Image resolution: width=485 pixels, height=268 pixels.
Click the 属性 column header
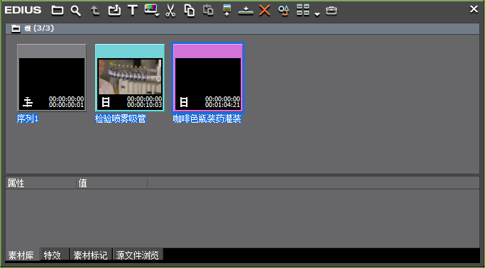pyautogui.click(x=41, y=183)
